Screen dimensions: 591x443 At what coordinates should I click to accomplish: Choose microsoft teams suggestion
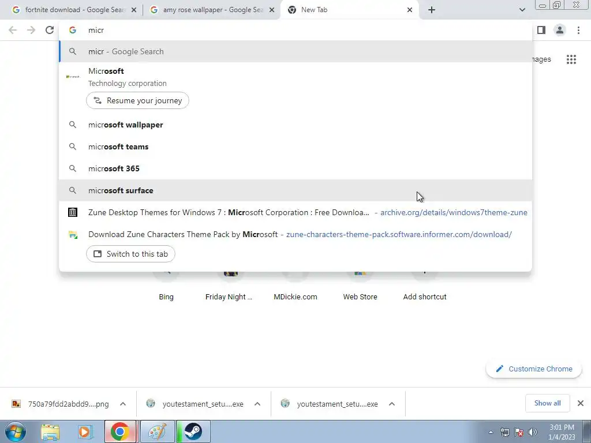[295, 147]
